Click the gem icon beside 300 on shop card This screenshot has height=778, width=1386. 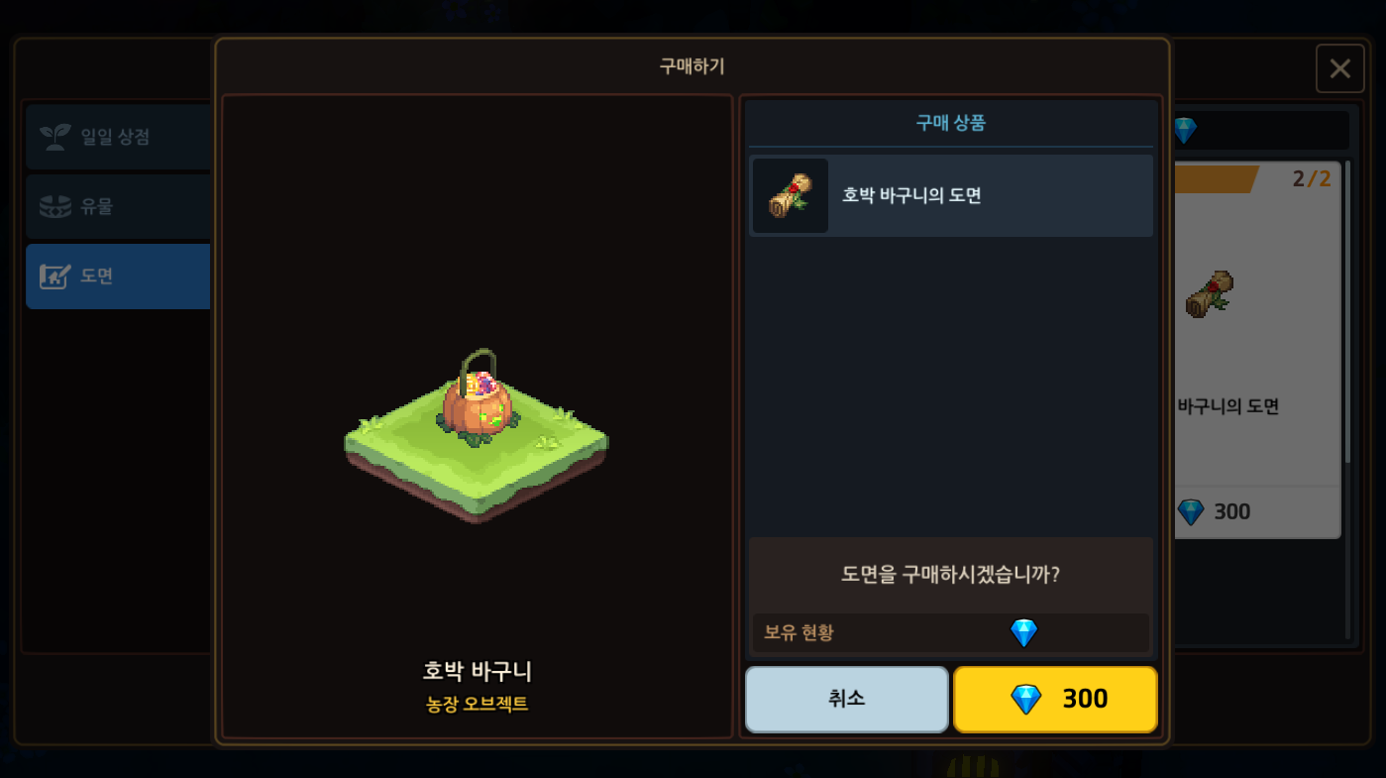click(x=1190, y=511)
